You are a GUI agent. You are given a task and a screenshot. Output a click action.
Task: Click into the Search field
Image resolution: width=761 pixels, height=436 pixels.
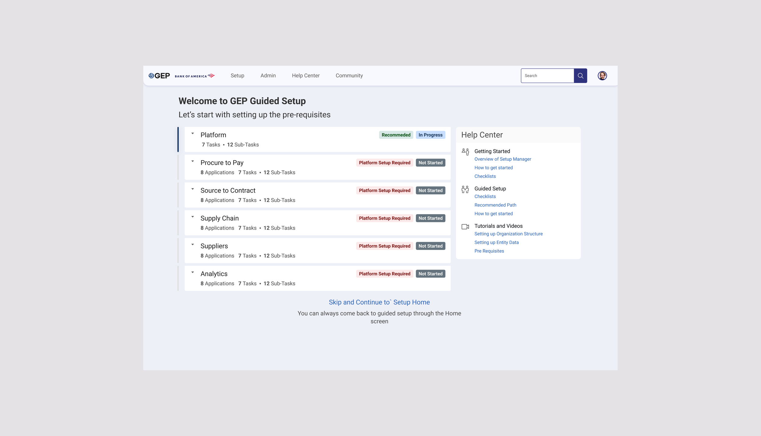pyautogui.click(x=547, y=76)
